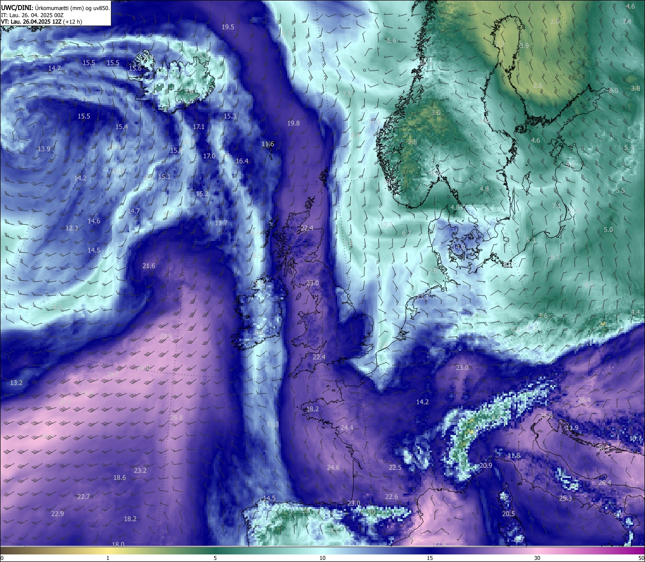Select the 25.3 value label
The image size is (645, 562).
coord(565,498)
